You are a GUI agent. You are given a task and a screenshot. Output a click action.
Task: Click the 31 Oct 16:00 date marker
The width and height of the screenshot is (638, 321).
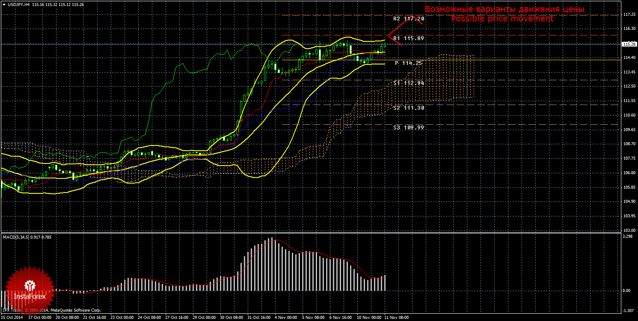click(258, 318)
